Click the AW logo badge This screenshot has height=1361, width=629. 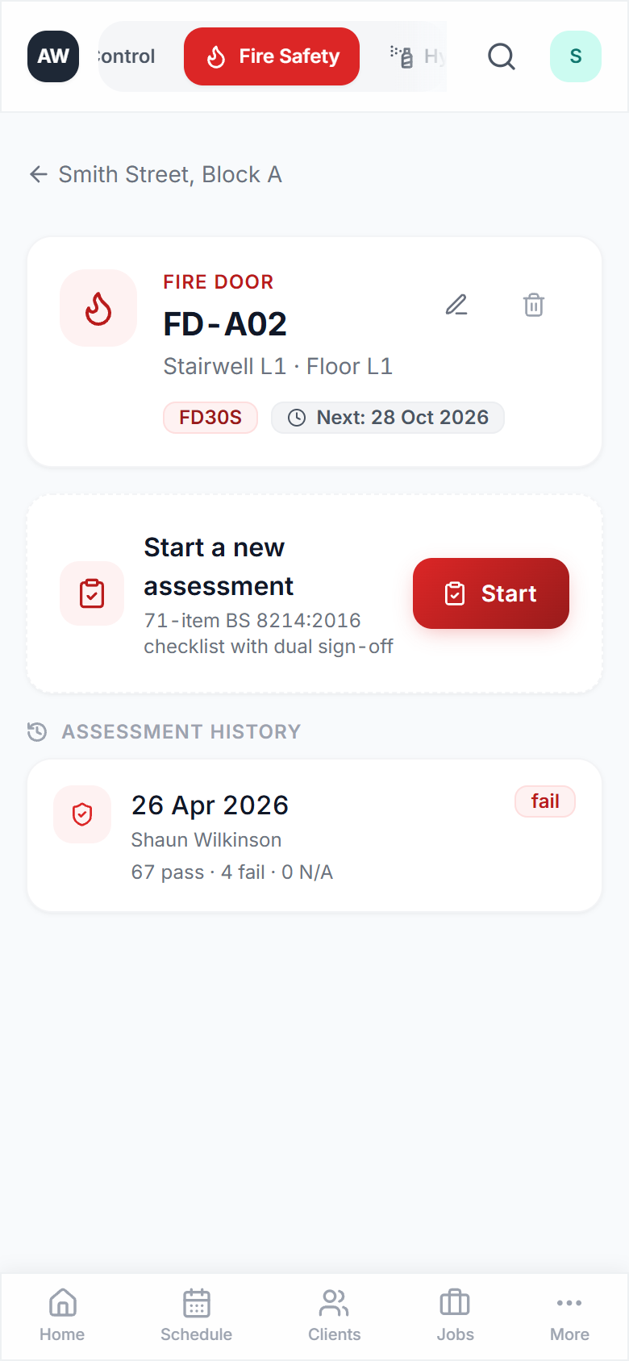tap(53, 56)
